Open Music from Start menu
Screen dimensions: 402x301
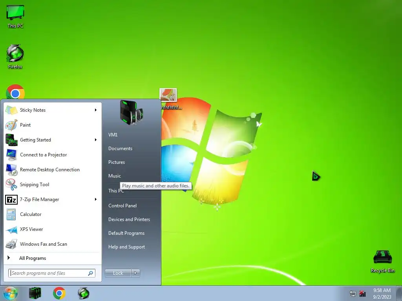(114, 176)
